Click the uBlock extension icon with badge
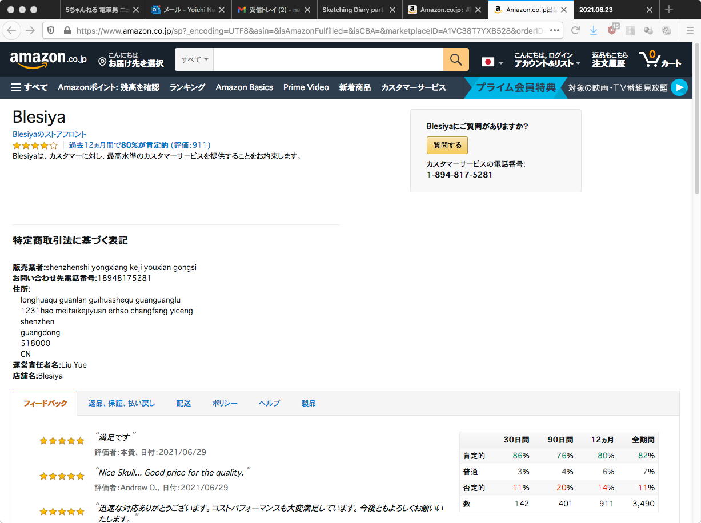The height and width of the screenshot is (523, 701). point(612,30)
